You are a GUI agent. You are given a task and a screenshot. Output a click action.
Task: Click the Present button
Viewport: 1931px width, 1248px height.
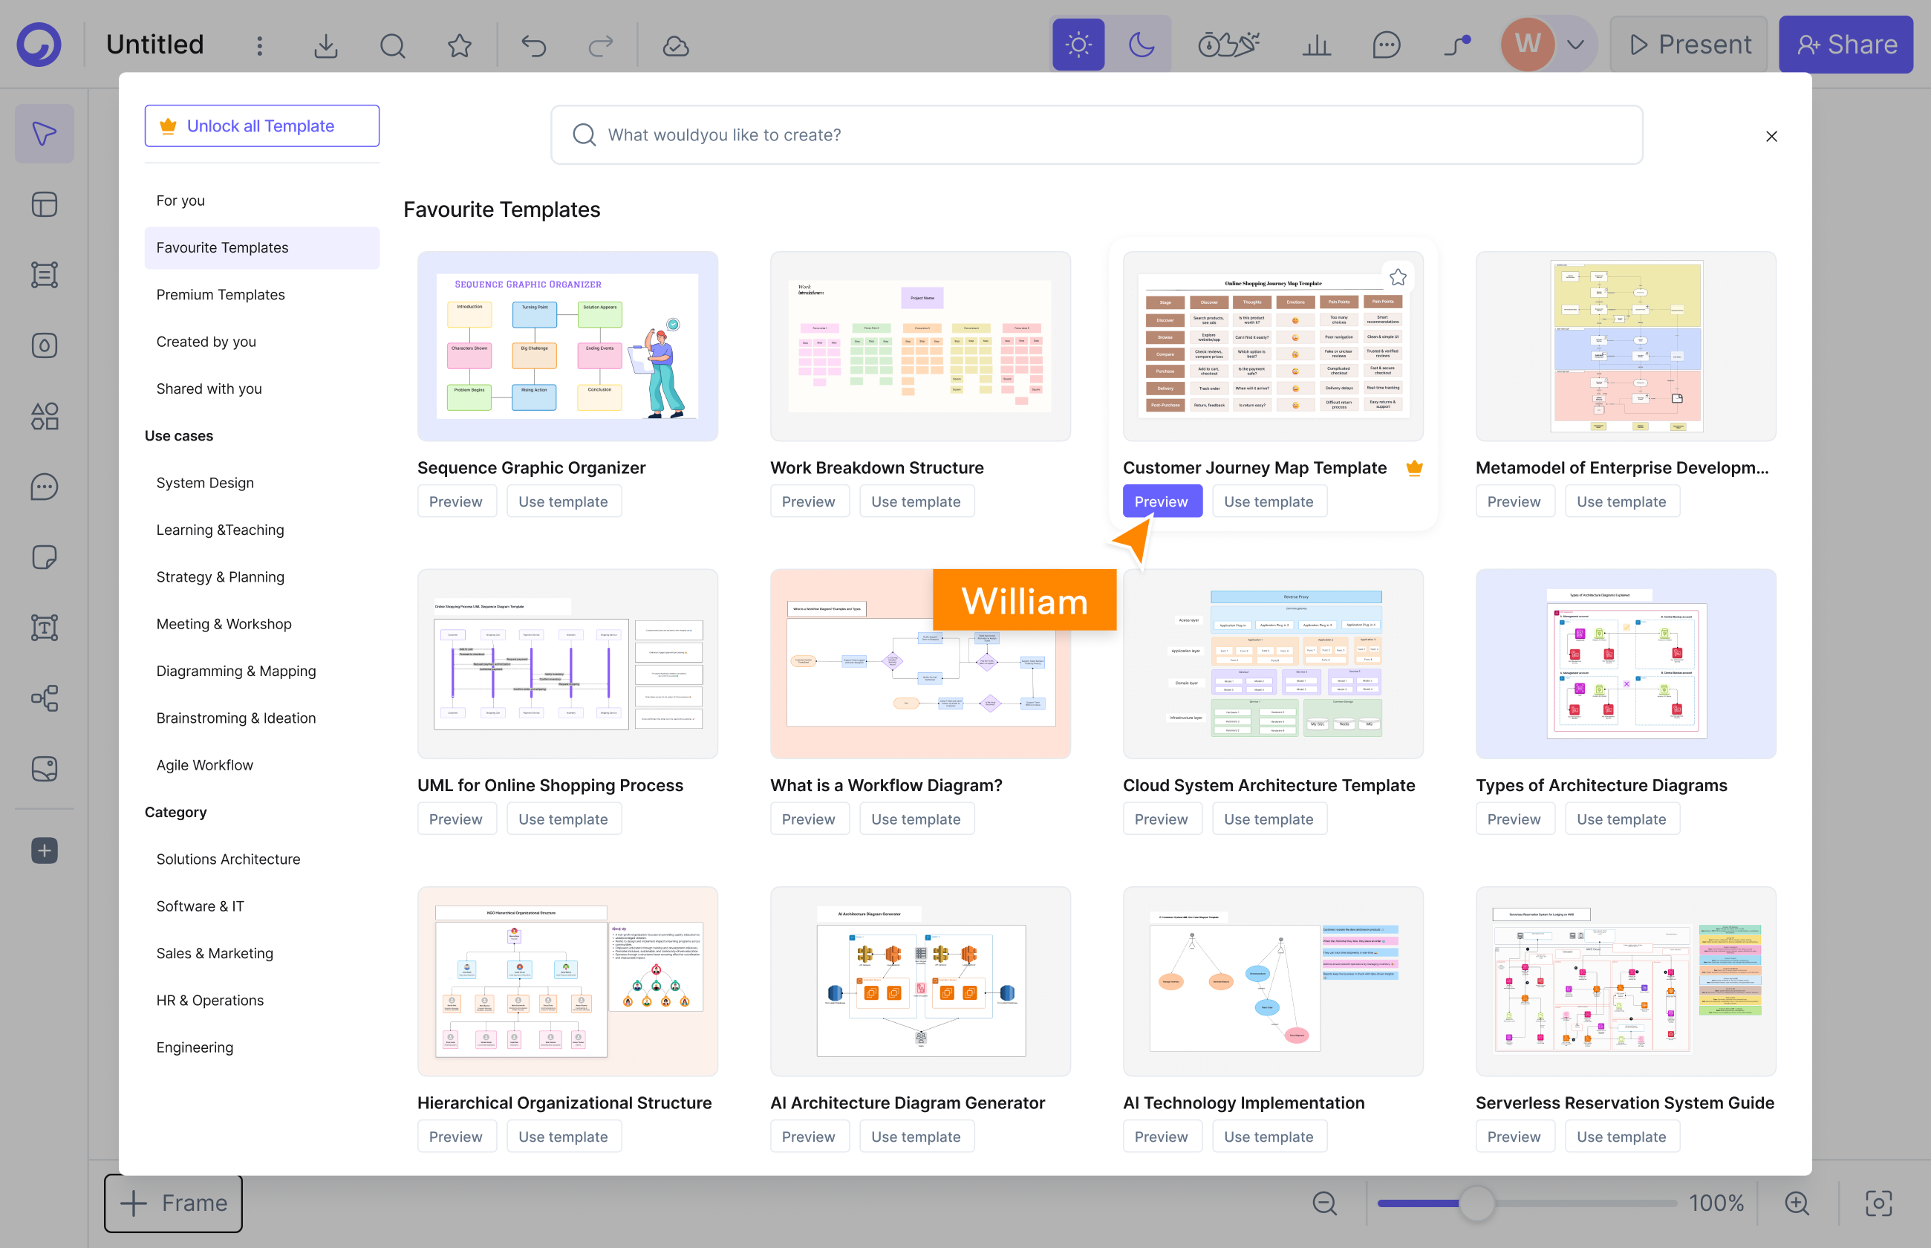point(1689,45)
